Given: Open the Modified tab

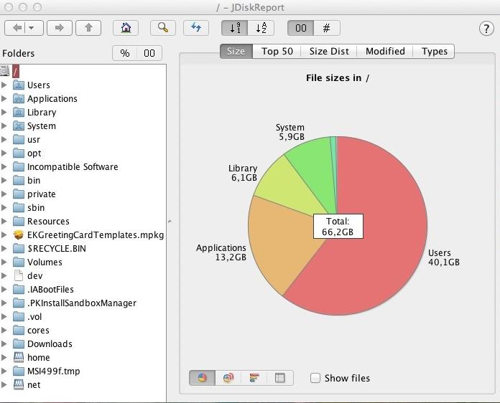Looking at the screenshot, I should (385, 51).
